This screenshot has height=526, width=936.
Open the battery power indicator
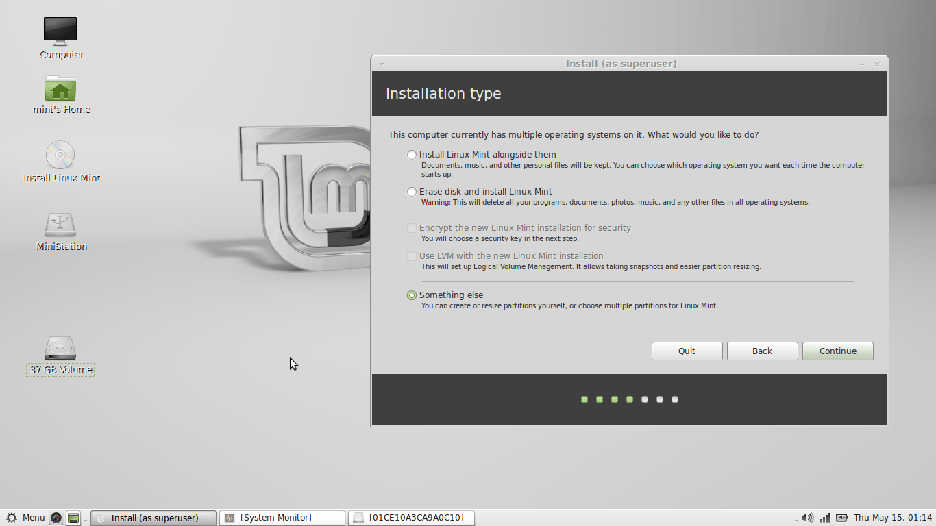842,518
